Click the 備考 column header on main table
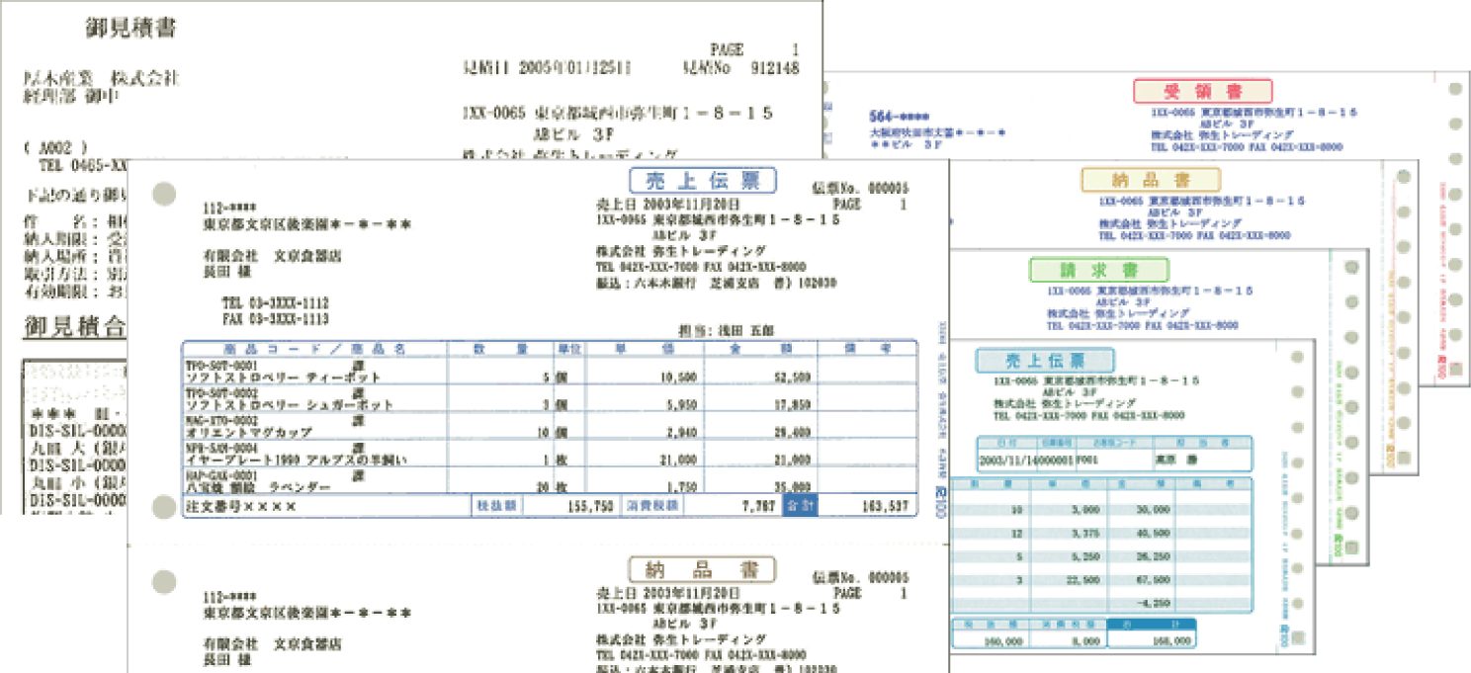Image resolution: width=1471 pixels, height=673 pixels. [868, 349]
